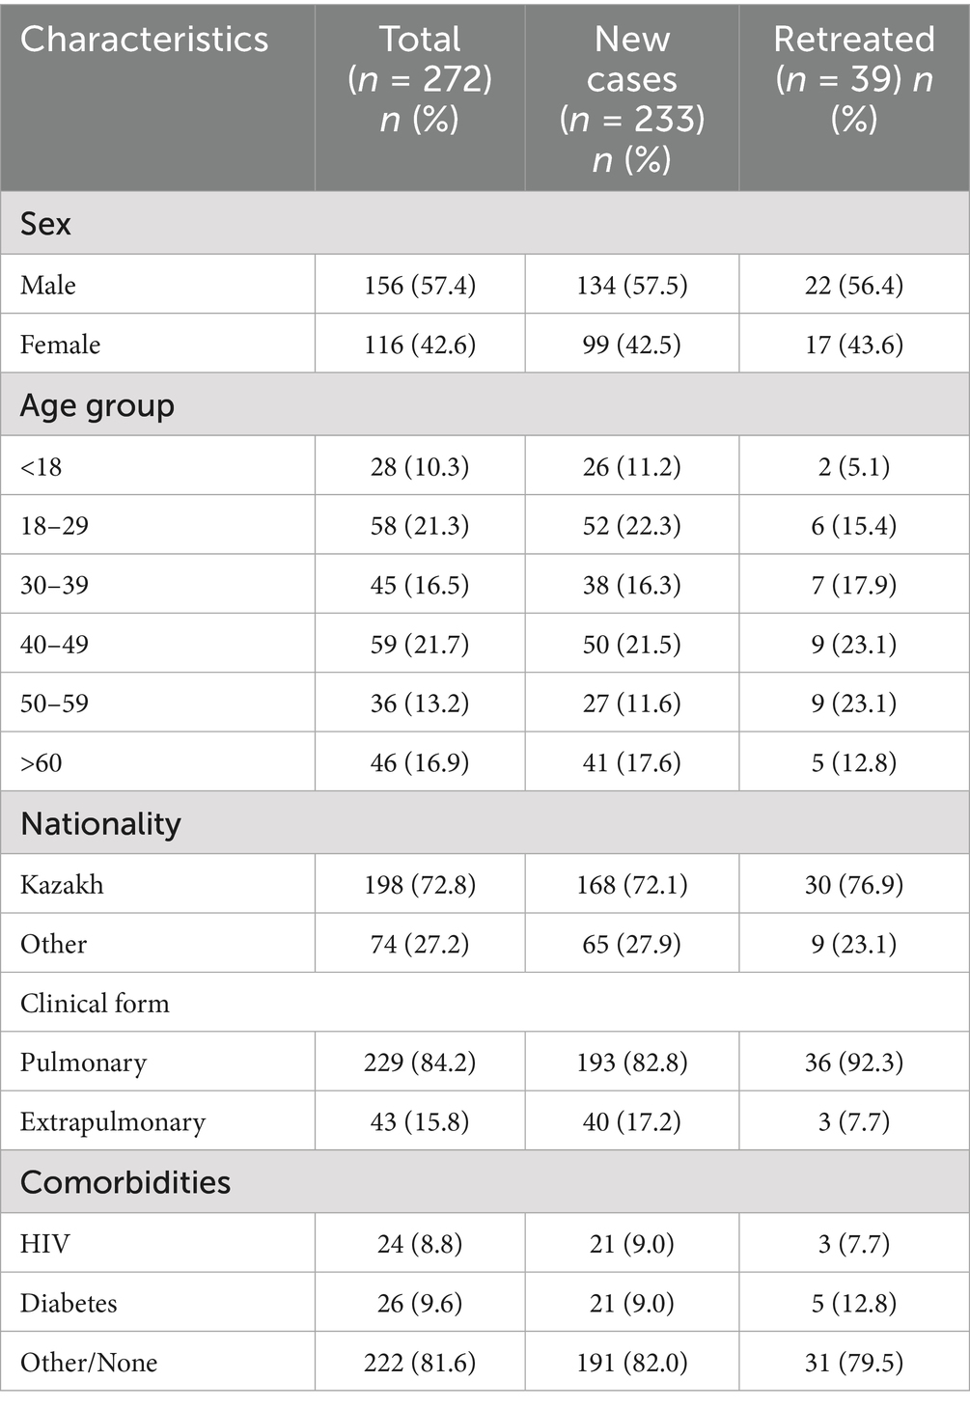Select the >60 row label
The image size is (970, 1408).
tap(42, 762)
